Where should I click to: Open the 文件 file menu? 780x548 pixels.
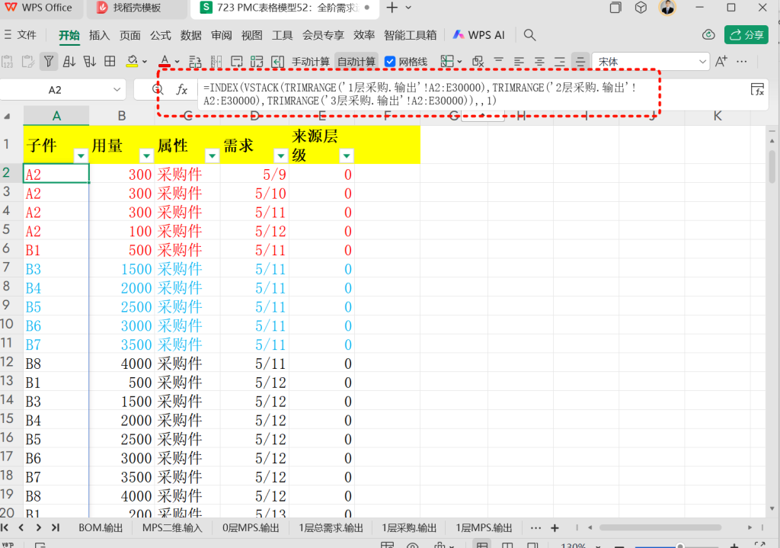(x=21, y=35)
